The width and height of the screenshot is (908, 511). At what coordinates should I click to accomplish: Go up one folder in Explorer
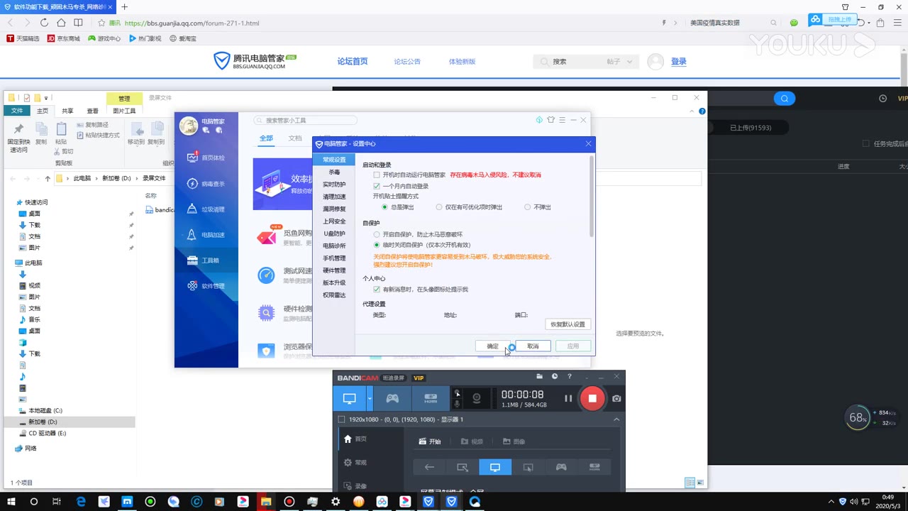pos(48,179)
